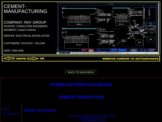Open the DOCUMENTATION sidebar link
The width and height of the screenshot is (162, 122).
click(11, 114)
